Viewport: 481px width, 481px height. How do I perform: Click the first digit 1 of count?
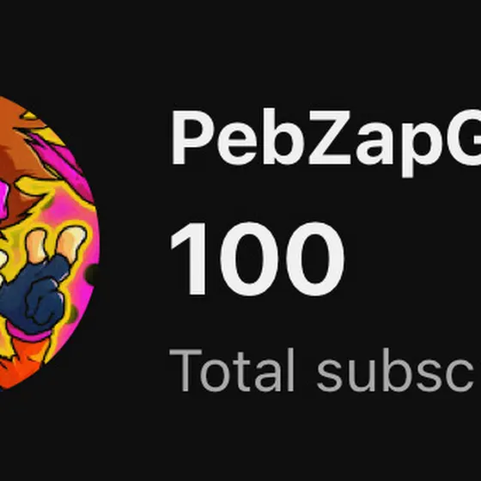click(x=188, y=259)
